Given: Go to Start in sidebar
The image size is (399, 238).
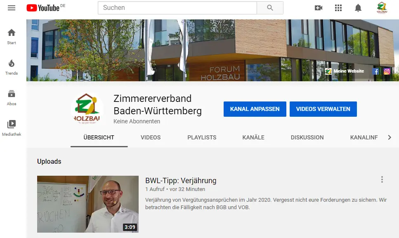Looking at the screenshot, I should pos(12,37).
